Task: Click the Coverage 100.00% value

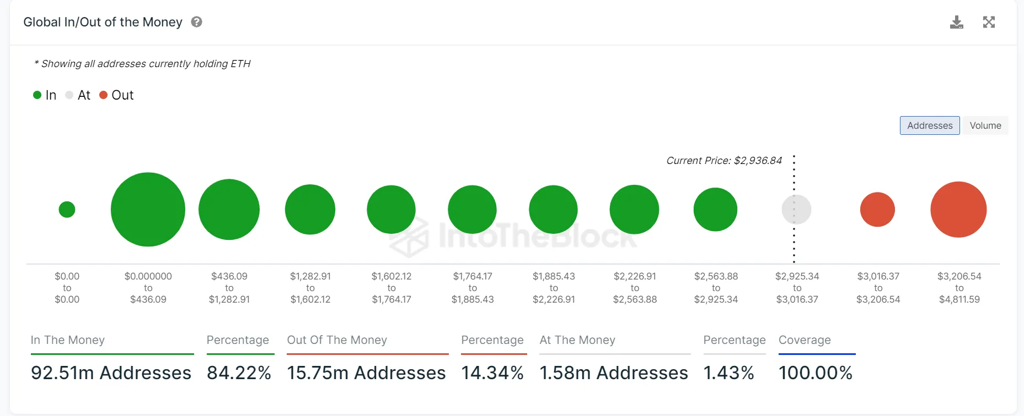Action: tap(815, 373)
